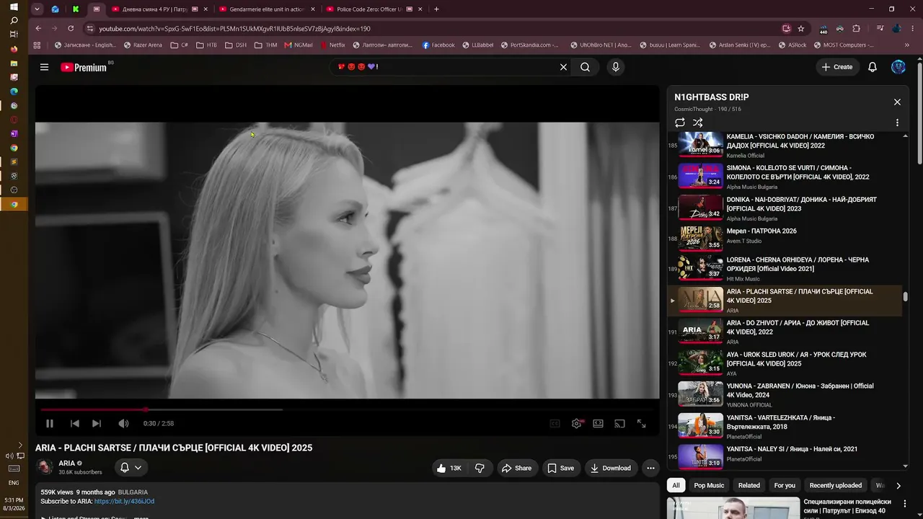The image size is (923, 519).
Task: Go back to previous page
Action: point(38,29)
